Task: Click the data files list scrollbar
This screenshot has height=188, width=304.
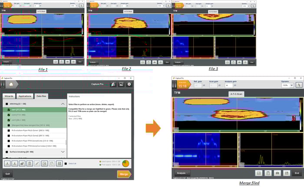Action: coord(66,143)
